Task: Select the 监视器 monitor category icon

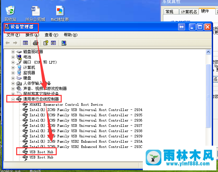Action: (19, 73)
